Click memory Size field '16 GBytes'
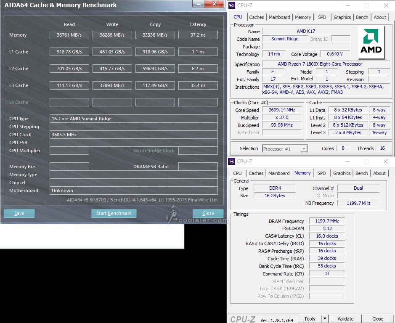Viewport: 395px width, 323px height. [275, 196]
